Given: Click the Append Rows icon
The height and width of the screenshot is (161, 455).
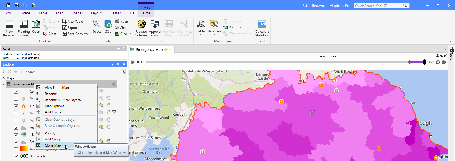Looking at the screenshot, I should (154, 24).
